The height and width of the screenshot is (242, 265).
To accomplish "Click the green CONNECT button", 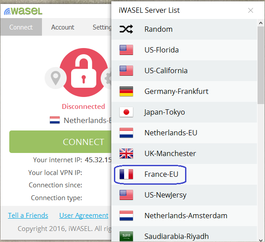I will coord(61,142).
